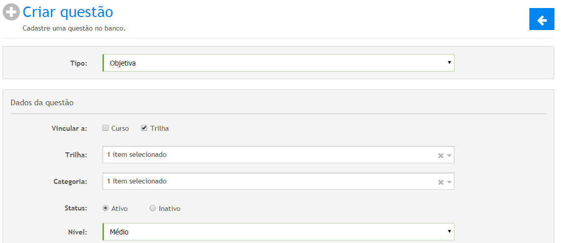The height and width of the screenshot is (243, 561).
Task: Go back using the blue arrow button
Action: pos(541,20)
